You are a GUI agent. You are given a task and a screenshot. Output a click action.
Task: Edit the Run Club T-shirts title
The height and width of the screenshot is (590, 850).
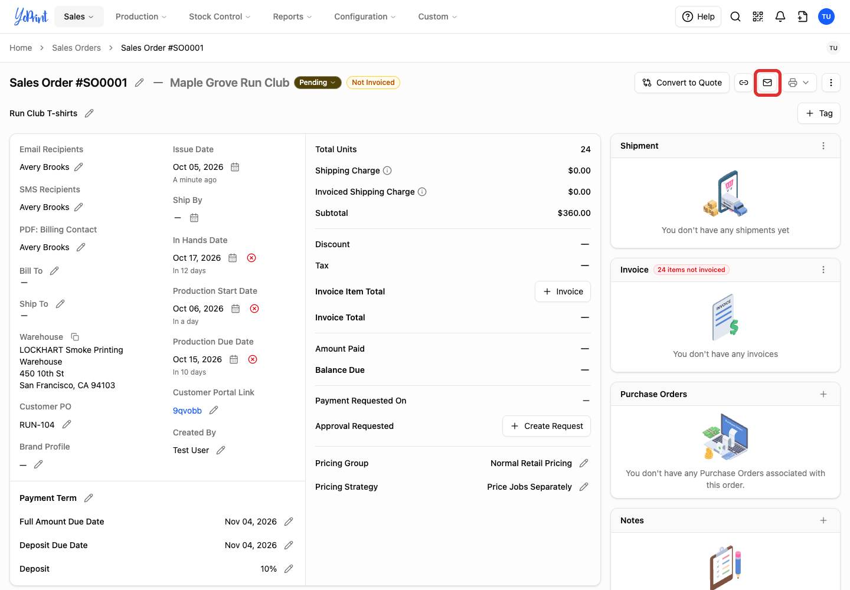pos(89,113)
